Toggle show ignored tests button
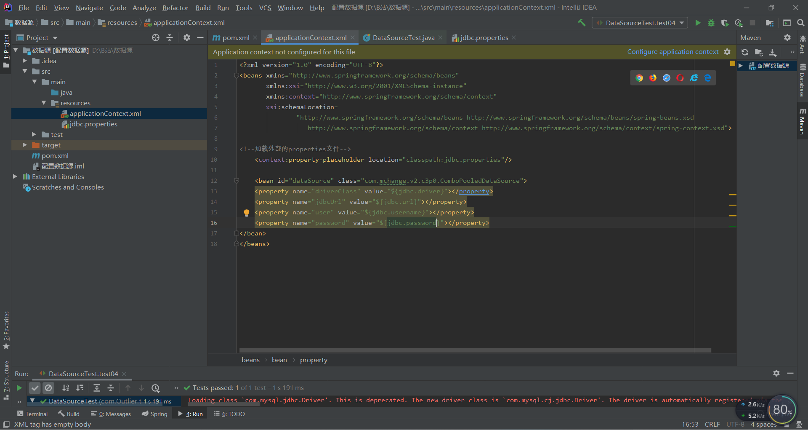Screen dimensions: 808x430 click(x=49, y=388)
